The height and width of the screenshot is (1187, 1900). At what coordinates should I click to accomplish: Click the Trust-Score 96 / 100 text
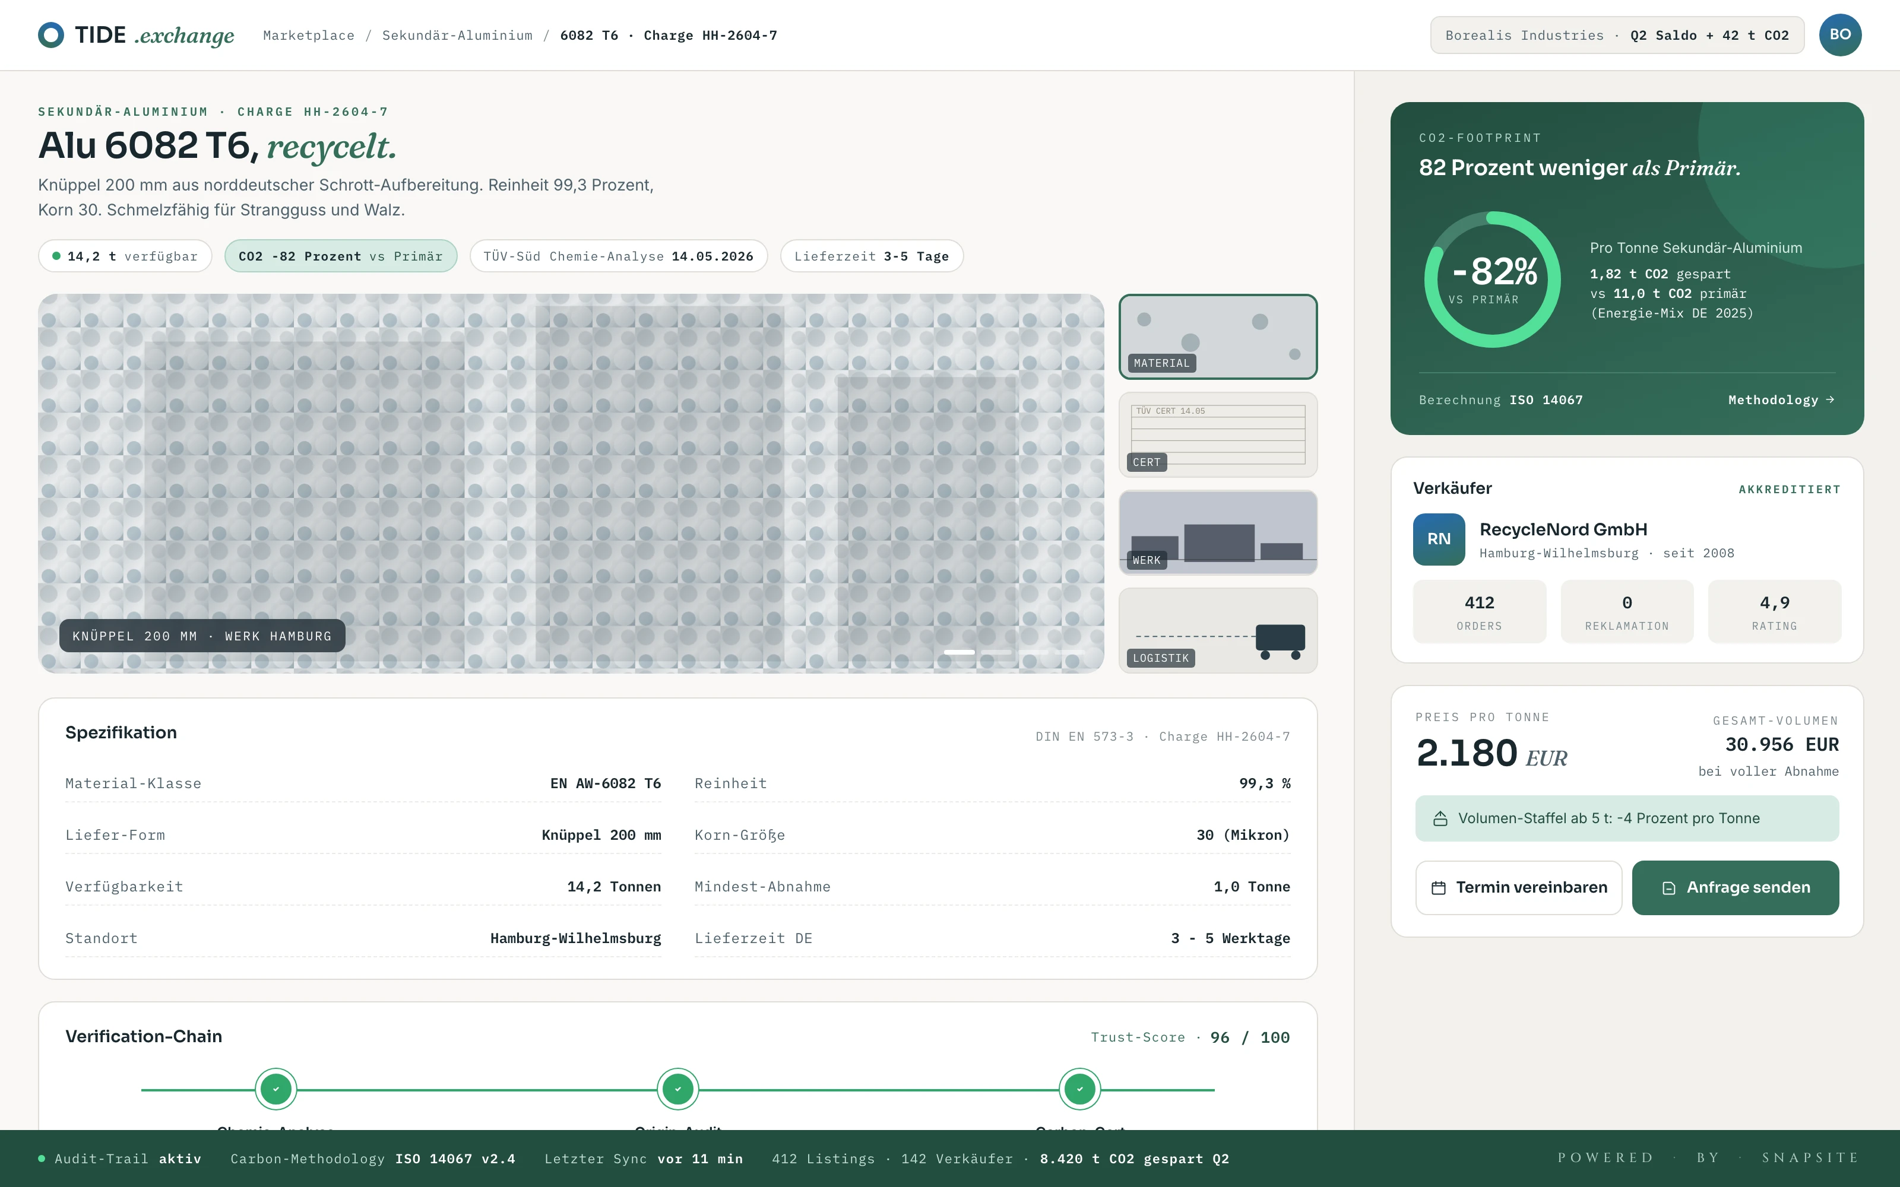1190,1037
